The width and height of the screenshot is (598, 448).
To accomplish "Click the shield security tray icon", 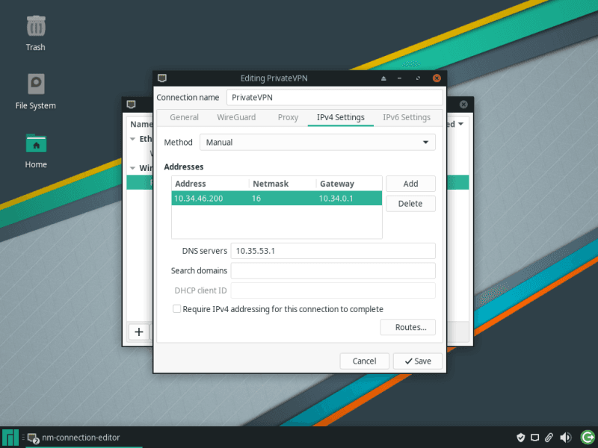I will pyautogui.click(x=521, y=438).
